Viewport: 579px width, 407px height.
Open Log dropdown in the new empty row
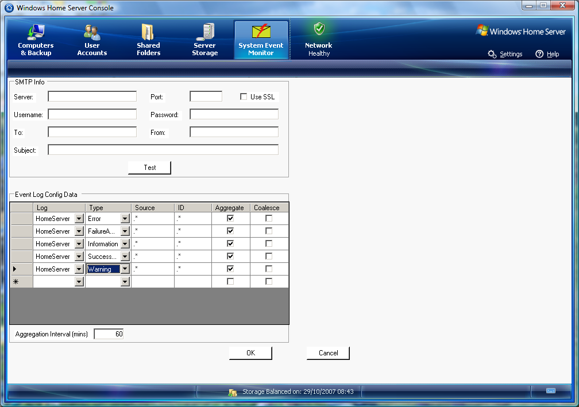79,282
